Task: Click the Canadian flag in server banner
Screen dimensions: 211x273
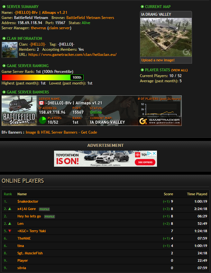Action: 41,103
